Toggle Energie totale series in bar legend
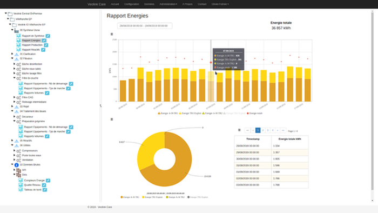The width and height of the screenshot is (378, 213). [254, 113]
